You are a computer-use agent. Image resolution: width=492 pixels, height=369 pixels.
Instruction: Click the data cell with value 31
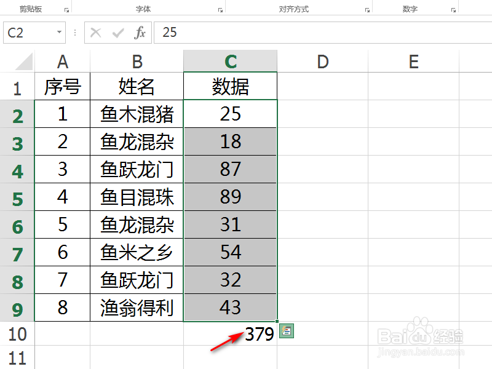(230, 224)
